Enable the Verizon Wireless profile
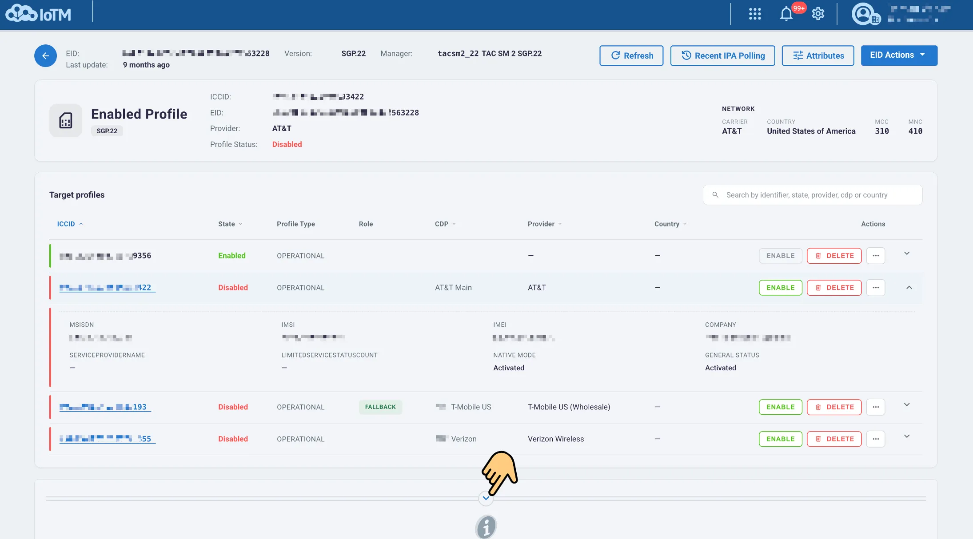973x539 pixels. tap(781, 439)
